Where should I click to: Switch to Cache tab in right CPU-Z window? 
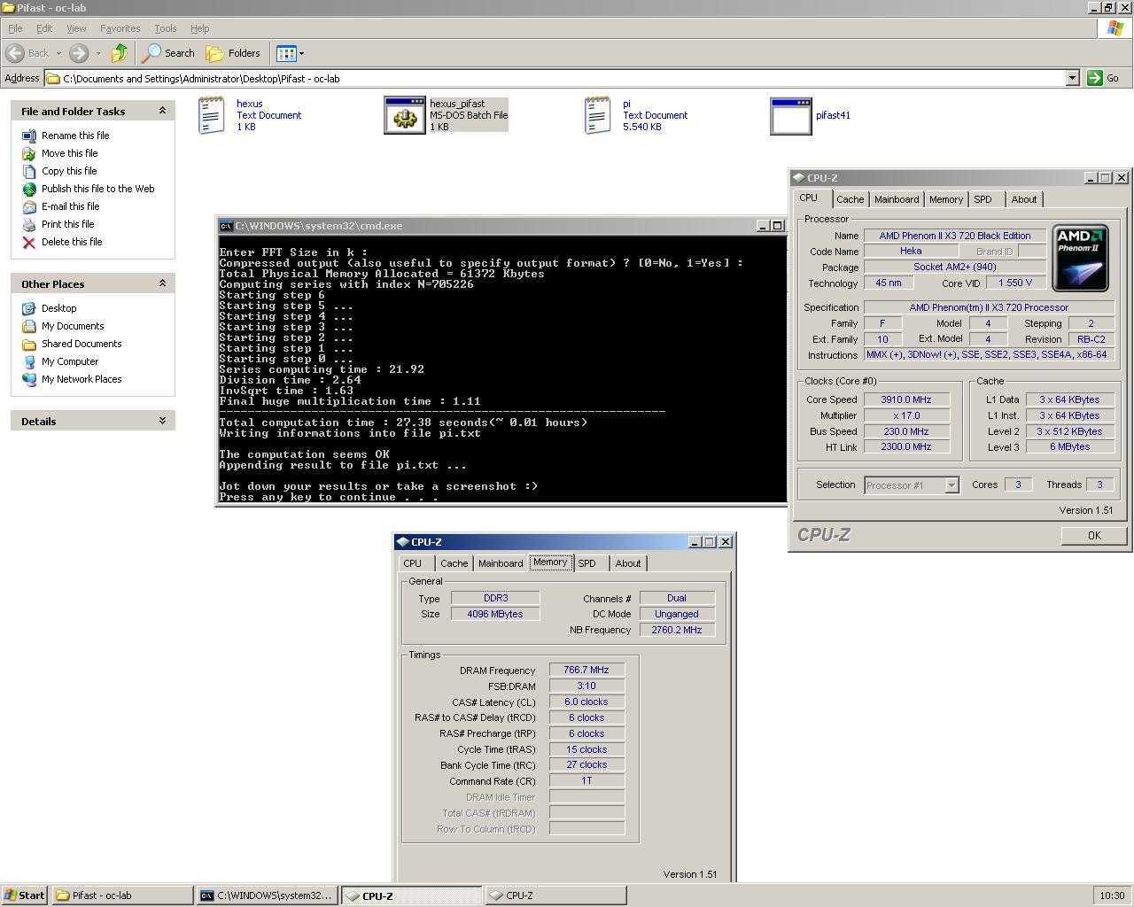pyautogui.click(x=850, y=199)
